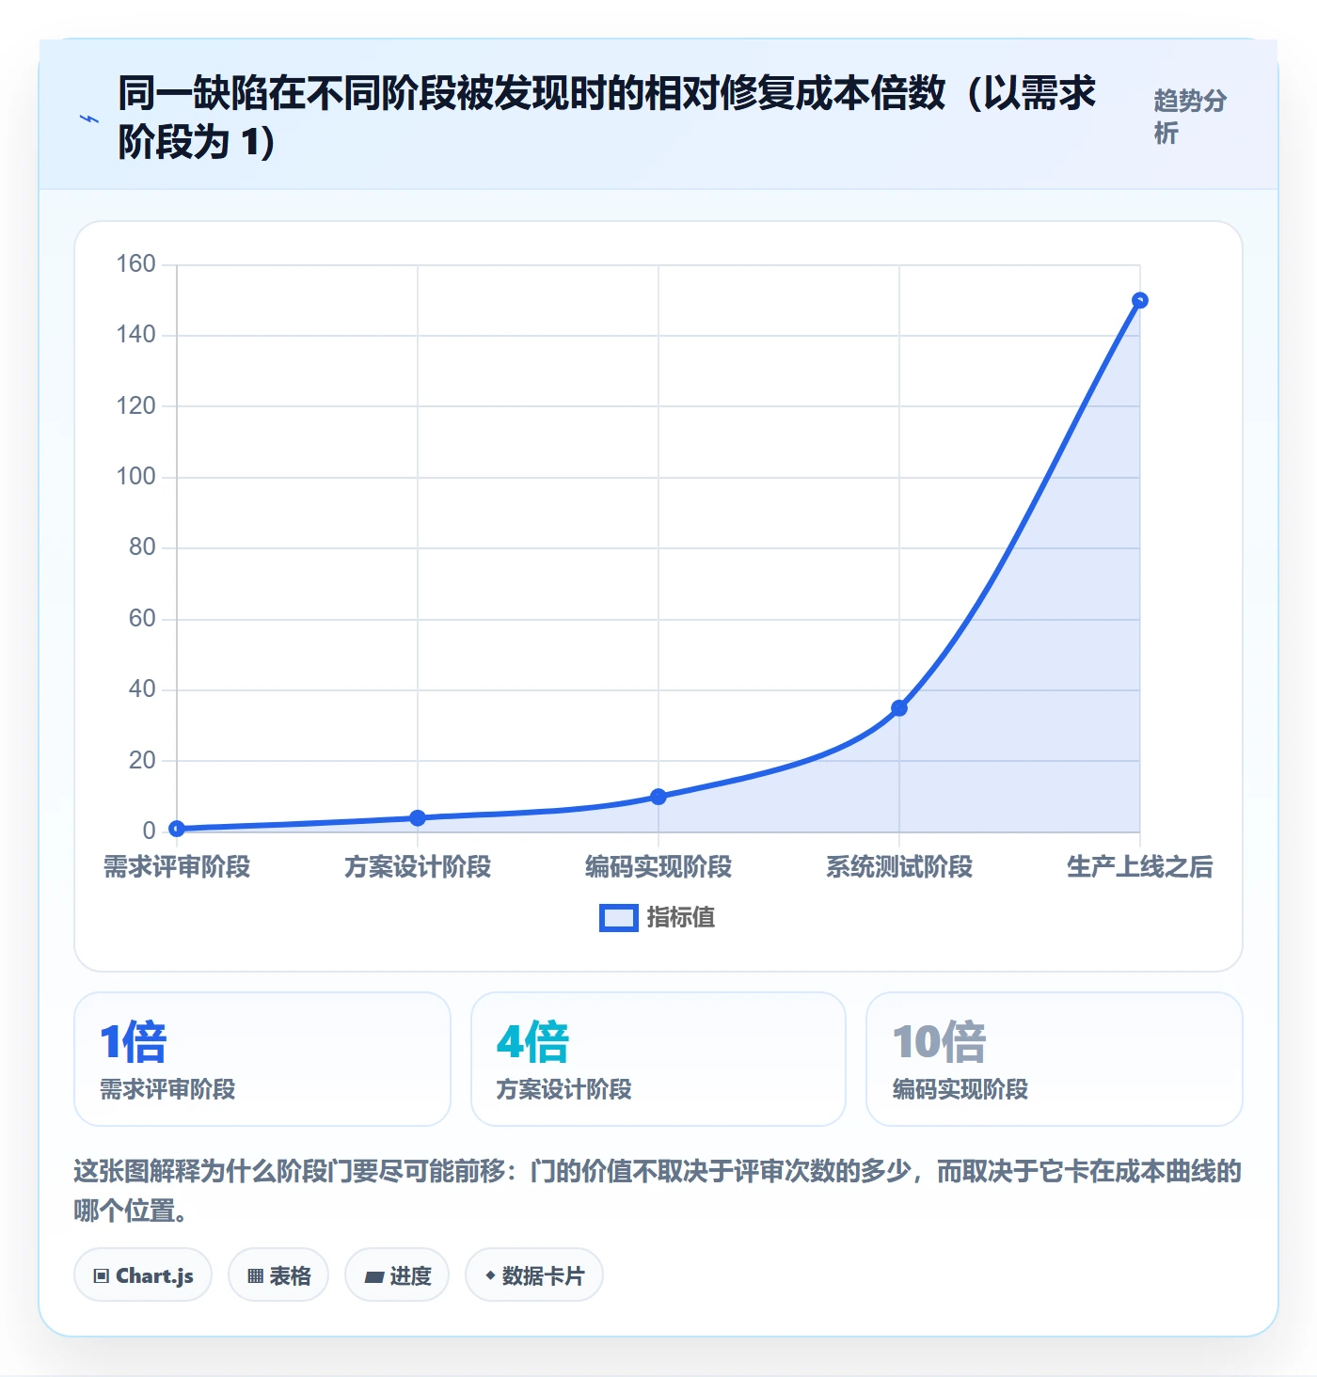This screenshot has width=1317, height=1377.
Task: Click the grid icon in 表格 chip
Action: pos(255,1276)
